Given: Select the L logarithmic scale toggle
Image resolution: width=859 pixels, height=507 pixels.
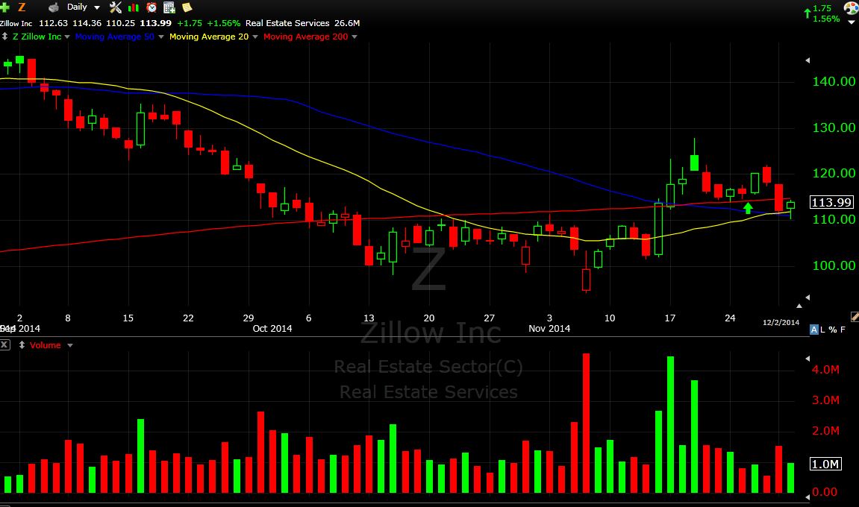Looking at the screenshot, I should tap(823, 330).
